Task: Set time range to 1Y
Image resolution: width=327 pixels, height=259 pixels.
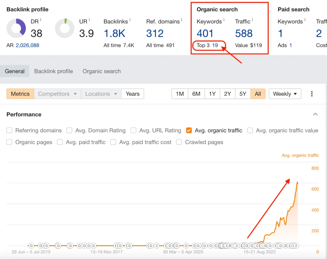Action: click(x=212, y=94)
